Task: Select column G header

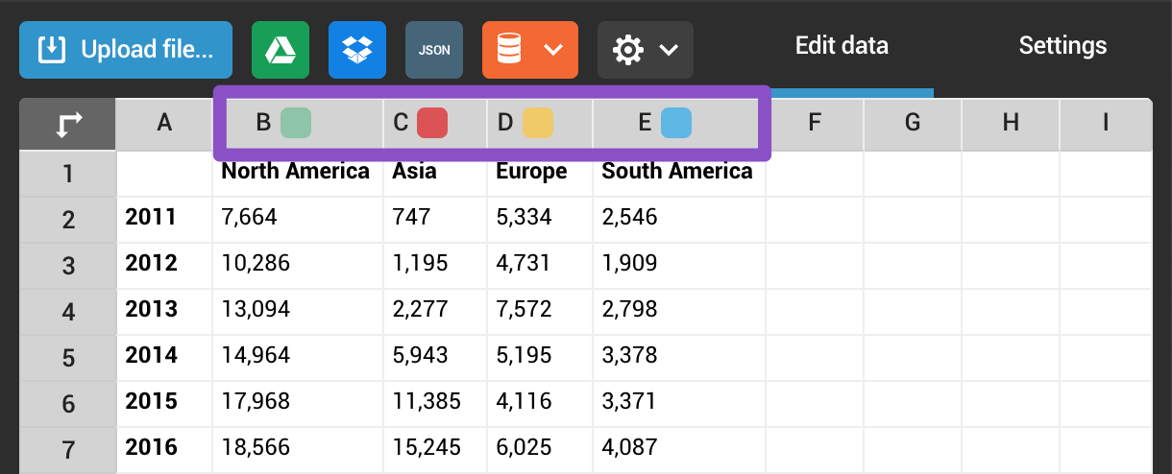Action: tap(913, 124)
